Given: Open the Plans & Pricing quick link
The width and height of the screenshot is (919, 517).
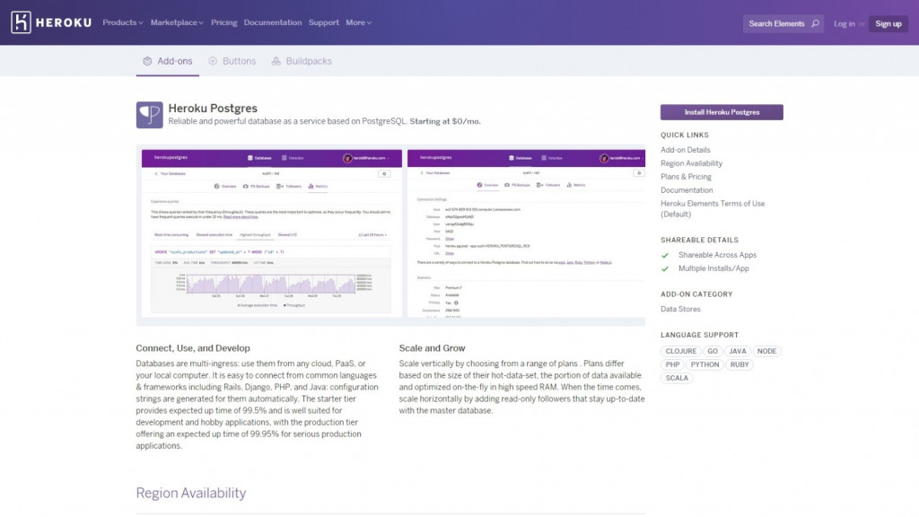Looking at the screenshot, I should coord(686,177).
